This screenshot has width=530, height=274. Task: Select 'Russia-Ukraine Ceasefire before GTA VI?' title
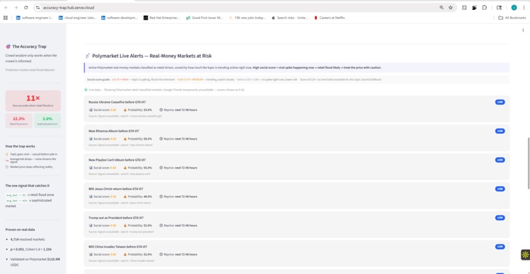117,102
